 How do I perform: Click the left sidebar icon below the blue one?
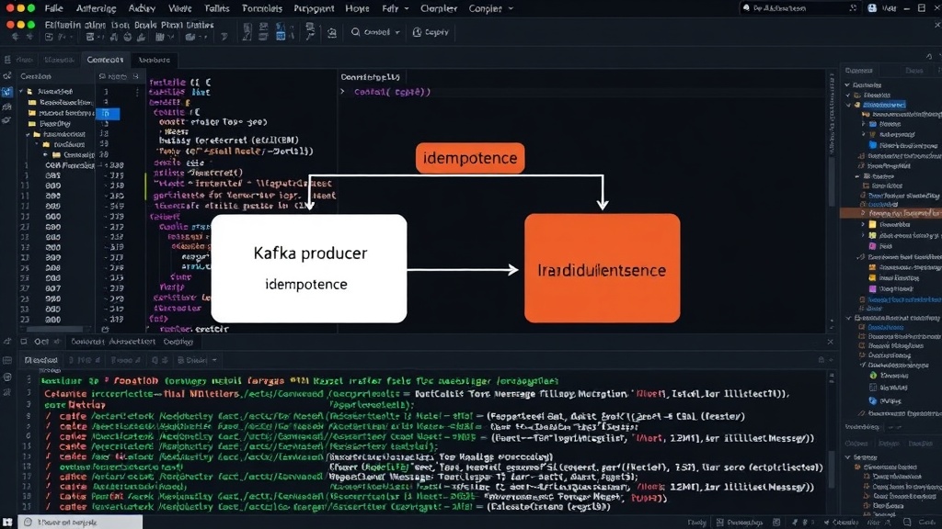[6, 107]
